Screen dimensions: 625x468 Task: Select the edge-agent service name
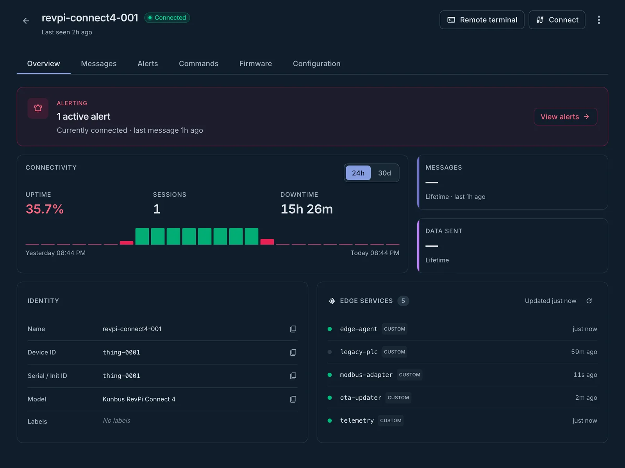[x=359, y=329]
